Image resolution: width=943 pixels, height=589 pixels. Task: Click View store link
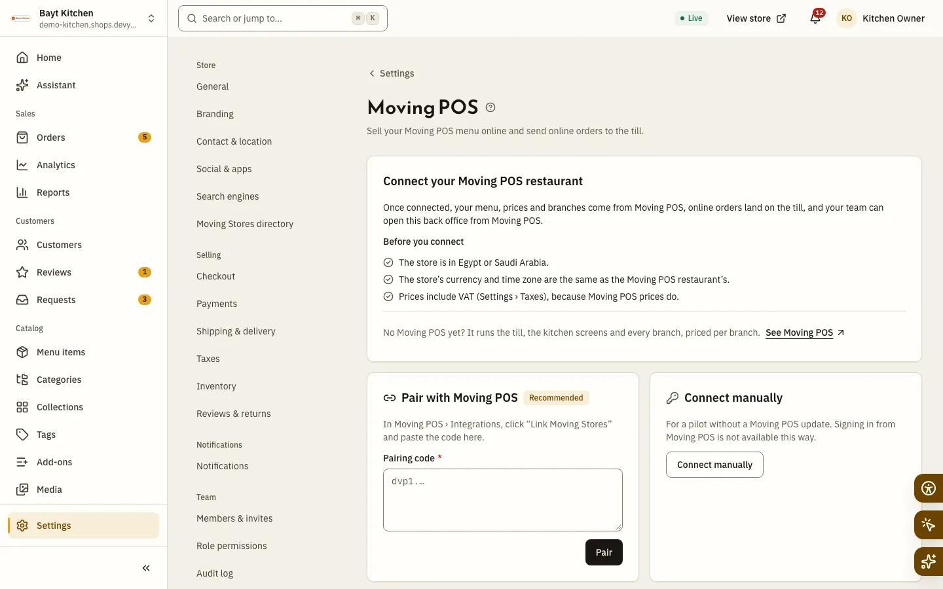756,18
